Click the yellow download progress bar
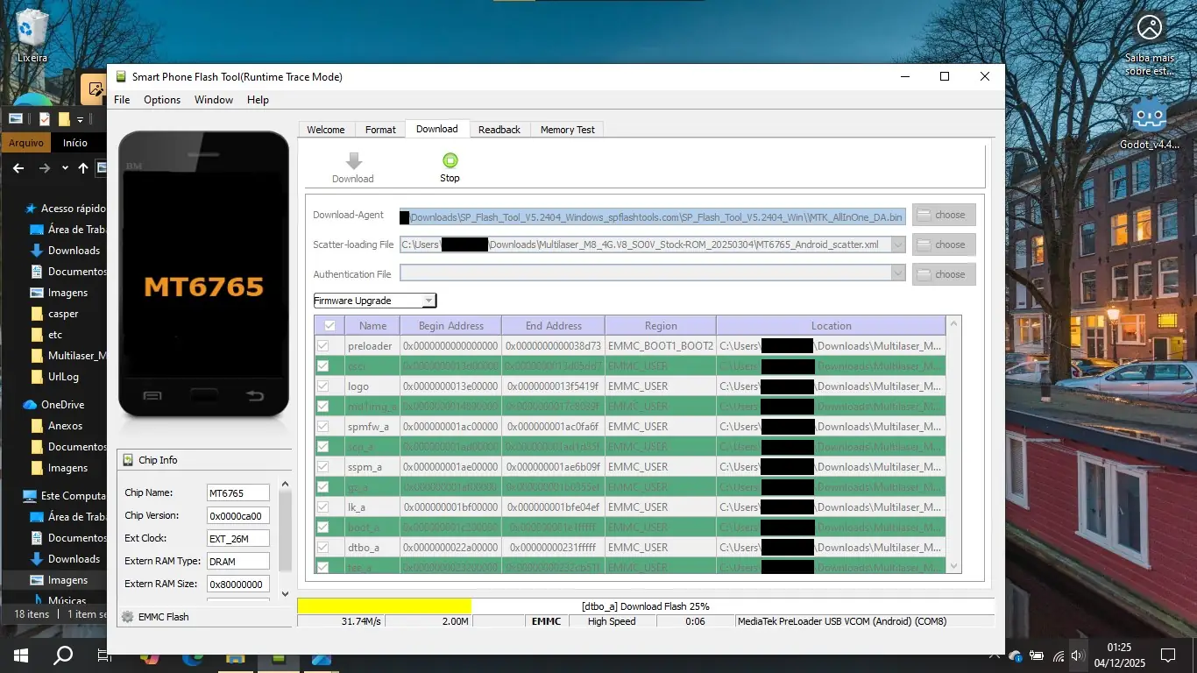The height and width of the screenshot is (673, 1197). [384, 606]
